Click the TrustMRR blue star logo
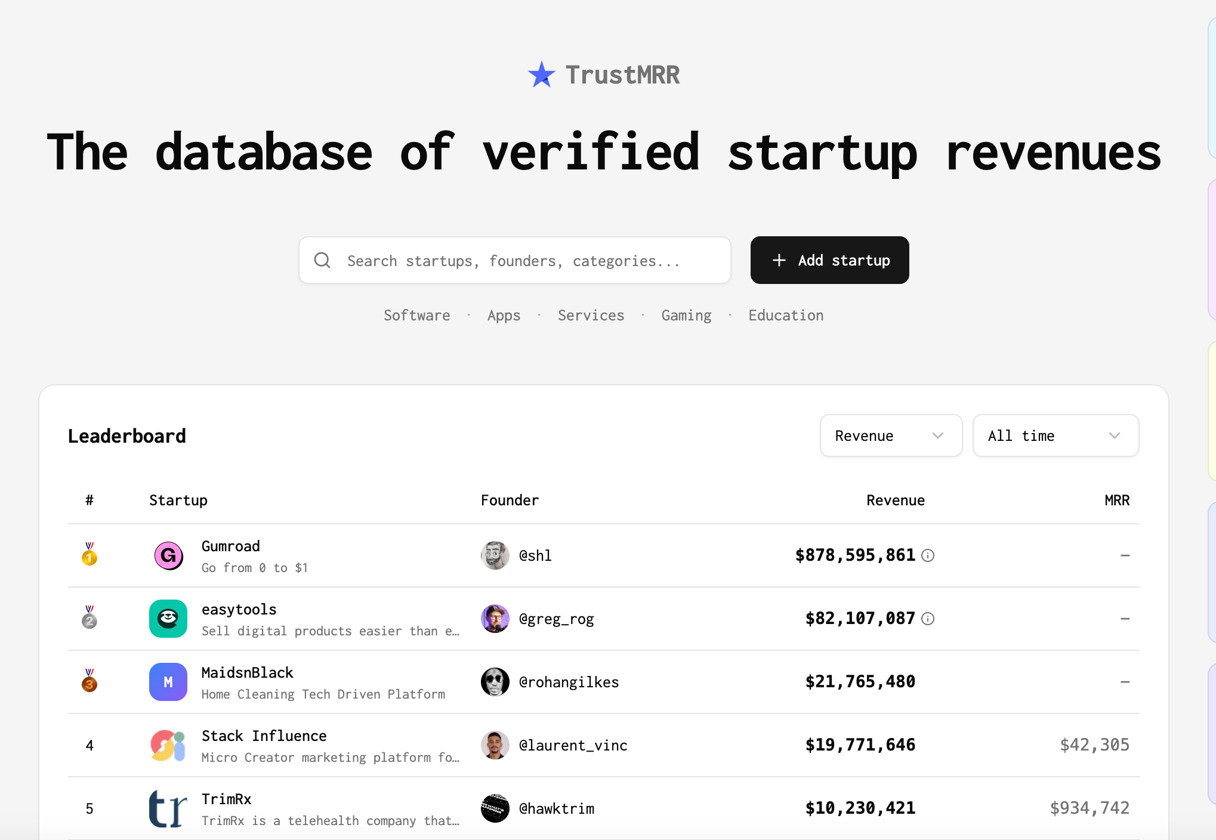 click(x=541, y=75)
